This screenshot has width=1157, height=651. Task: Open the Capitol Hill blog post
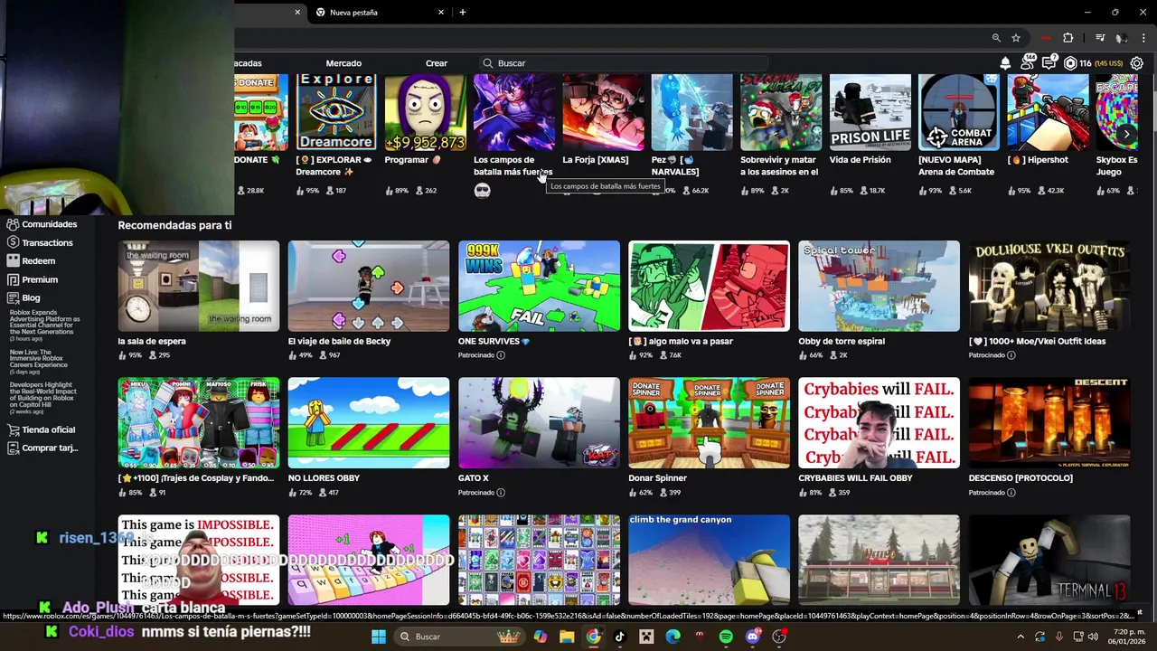pyautogui.click(x=42, y=398)
